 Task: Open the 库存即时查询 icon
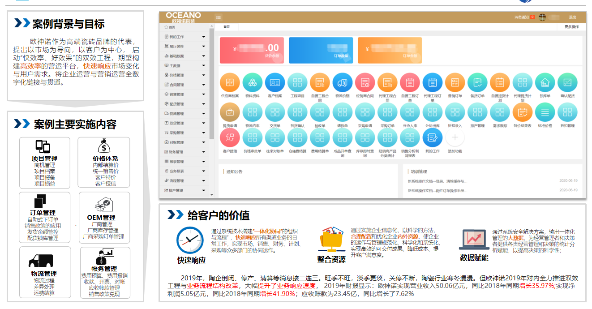(x=365, y=138)
